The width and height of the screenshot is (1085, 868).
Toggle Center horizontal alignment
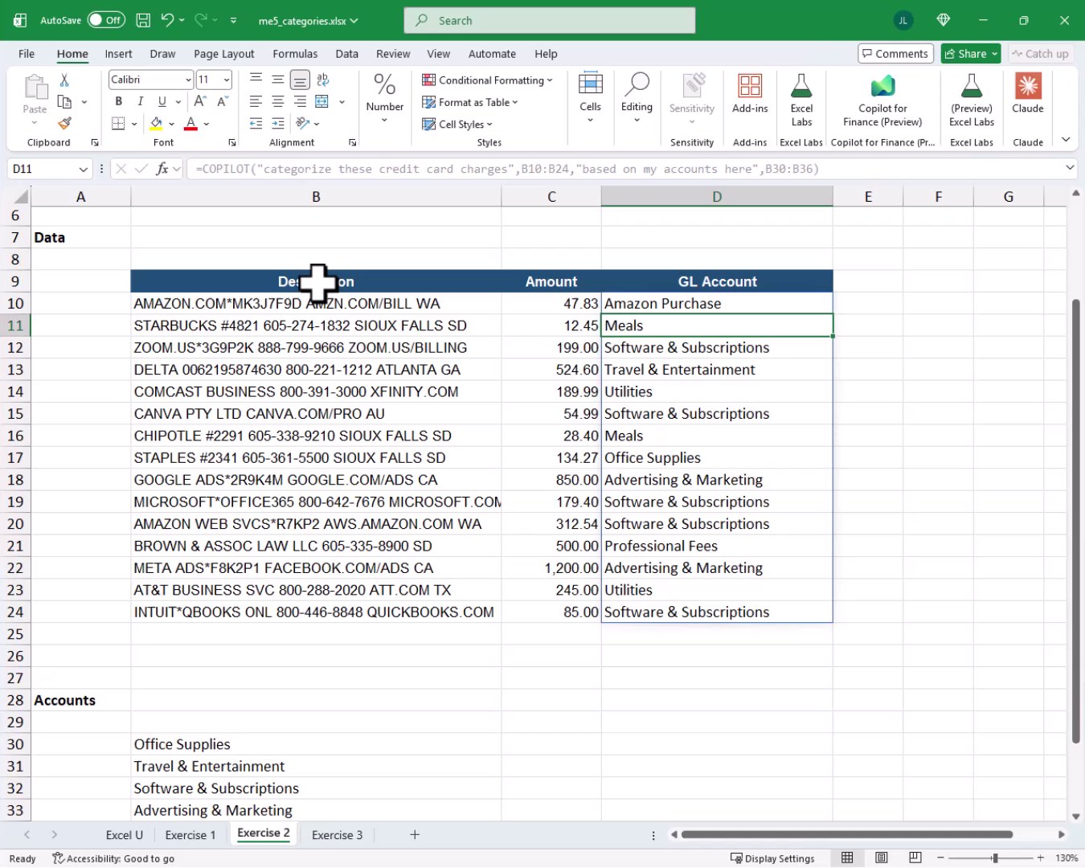click(x=278, y=102)
